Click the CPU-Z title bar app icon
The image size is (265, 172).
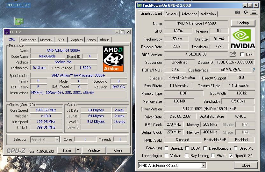click(x=7, y=32)
